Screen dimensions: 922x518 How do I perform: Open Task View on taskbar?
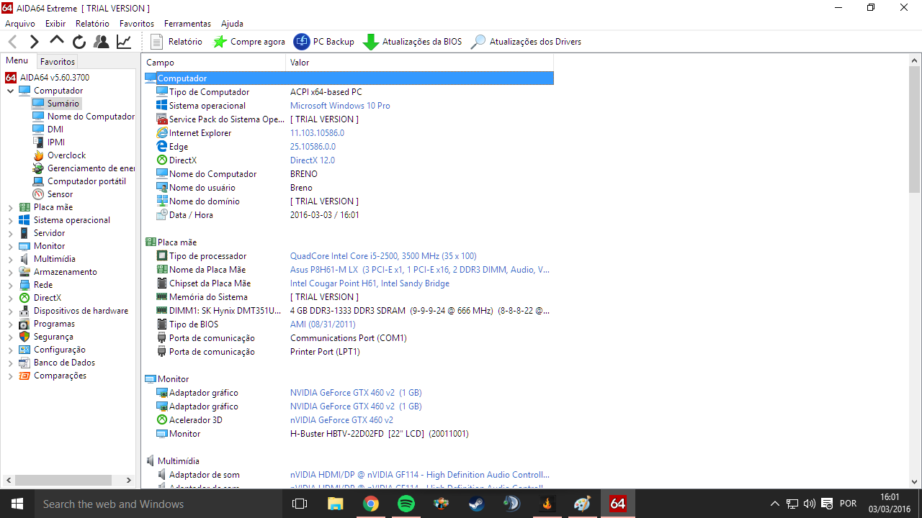[300, 504]
